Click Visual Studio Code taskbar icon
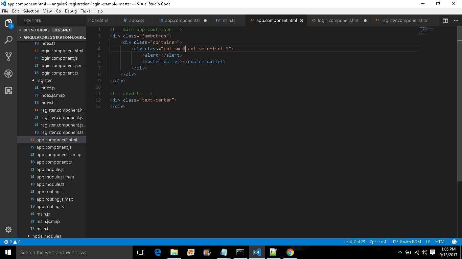 pos(257,252)
